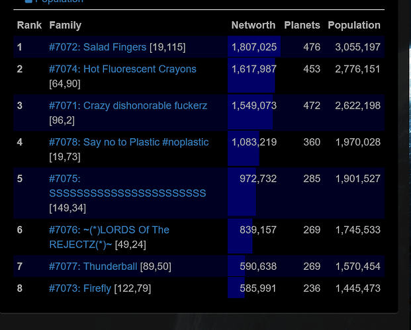This screenshot has height=330, width=411.
Task: Click the Networth column header
Action: (x=253, y=25)
